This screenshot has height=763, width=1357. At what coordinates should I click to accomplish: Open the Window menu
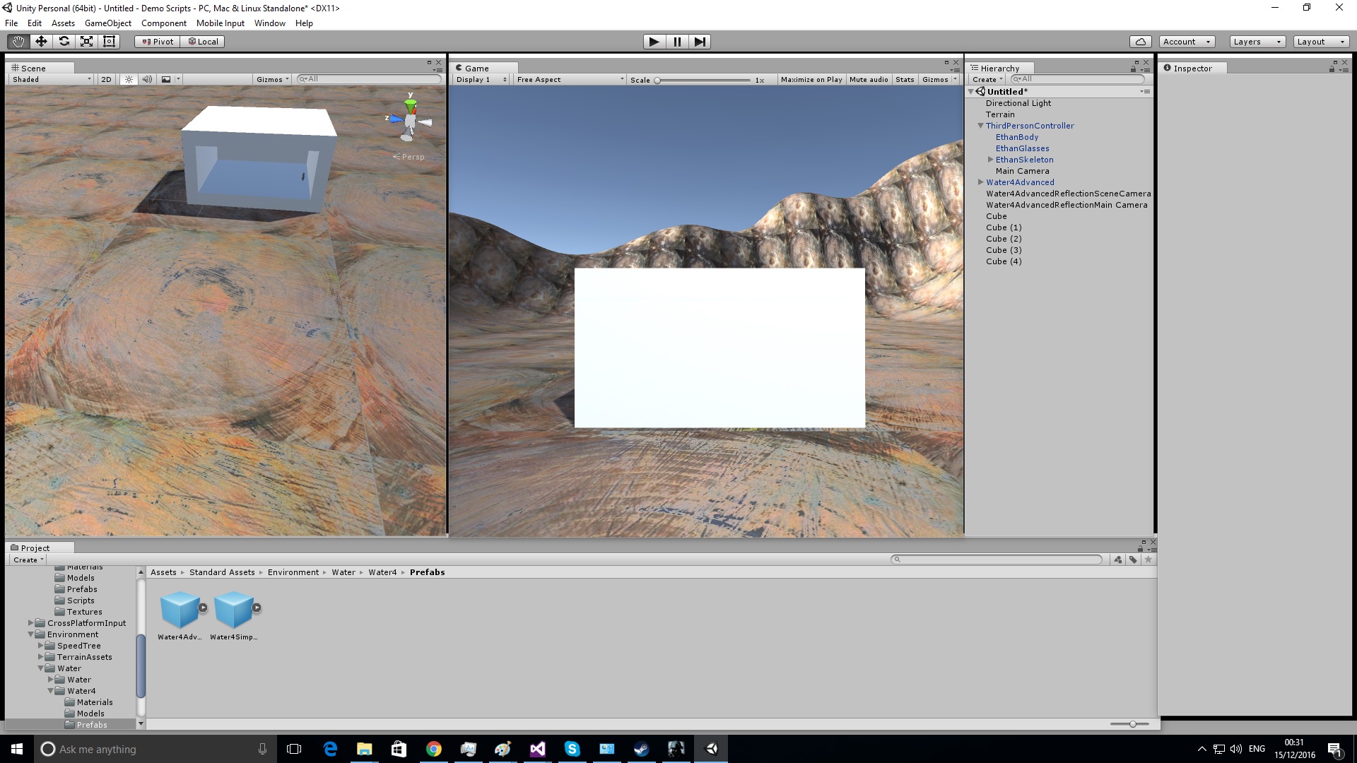(269, 23)
